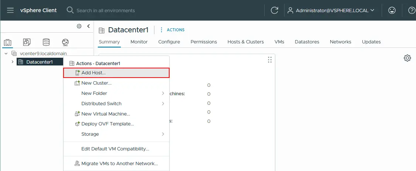The width and height of the screenshot is (416, 171).
Task: Click the Migrate VMs menu icon
Action: coord(78,164)
